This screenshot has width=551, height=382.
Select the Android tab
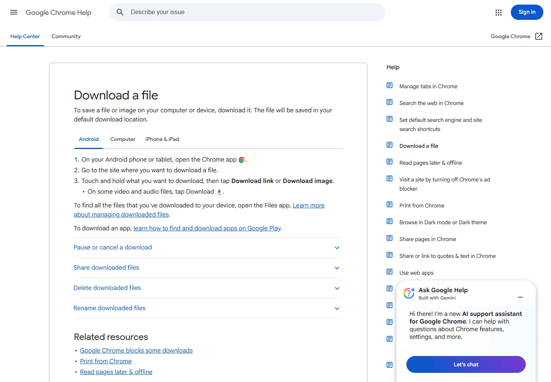click(x=89, y=139)
